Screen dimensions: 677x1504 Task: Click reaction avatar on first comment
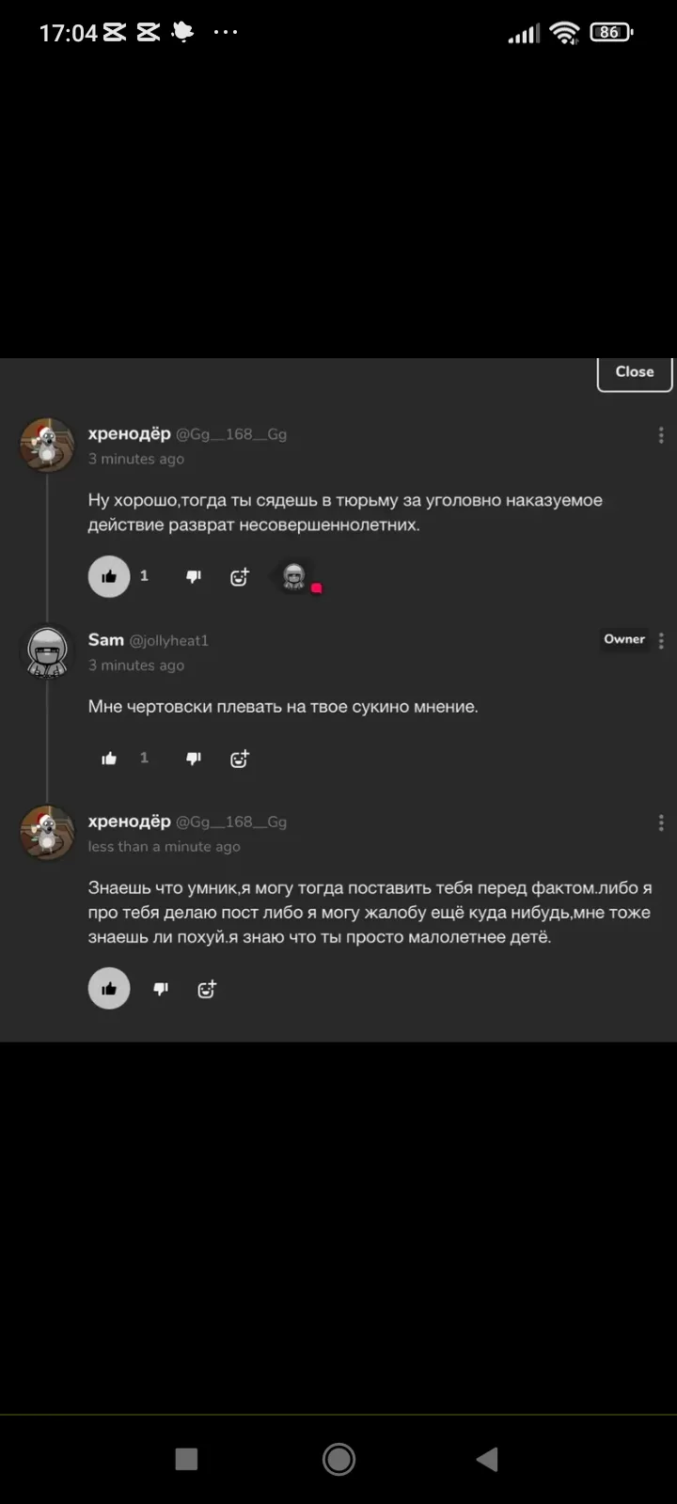[x=295, y=576]
